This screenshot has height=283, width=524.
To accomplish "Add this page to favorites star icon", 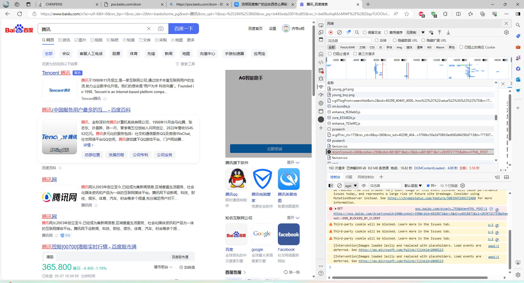I will pos(407,14).
